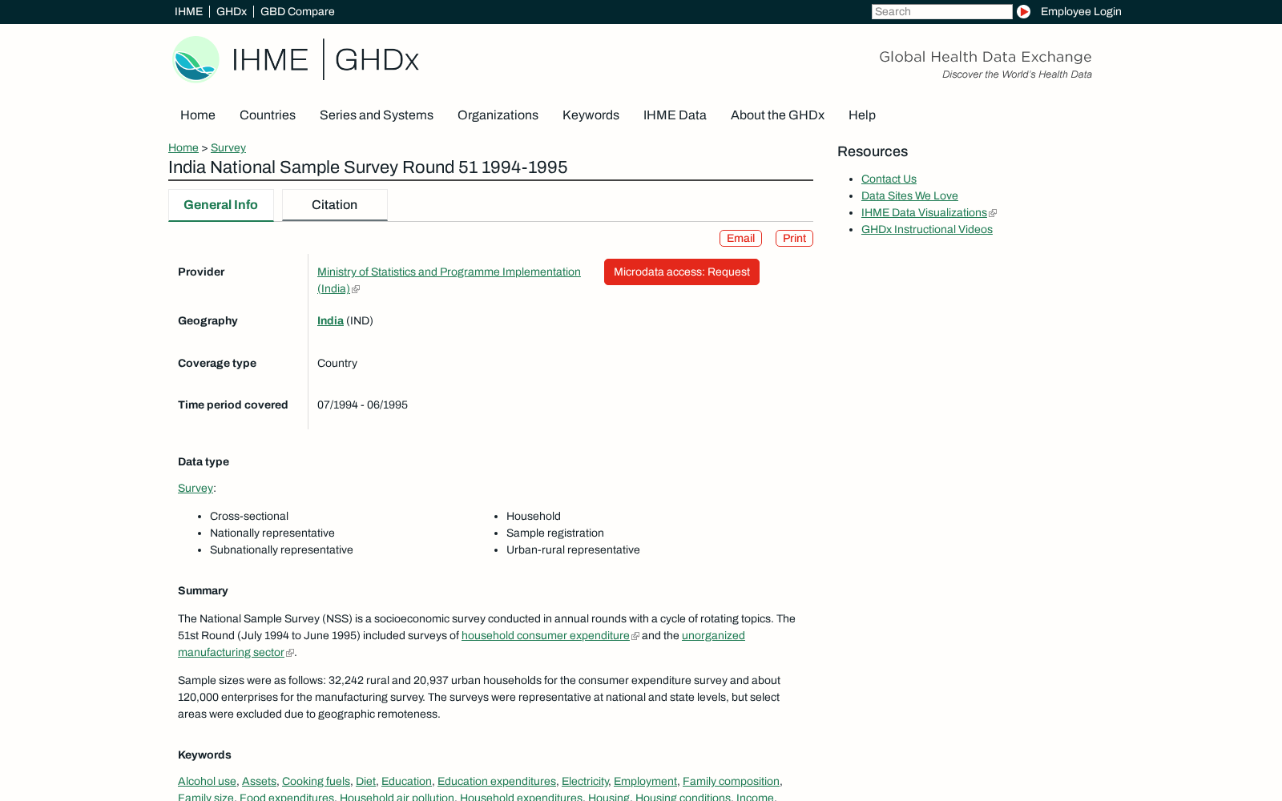The width and height of the screenshot is (1282, 801).
Task: Click the Contact Us resource link
Action: 889,179
